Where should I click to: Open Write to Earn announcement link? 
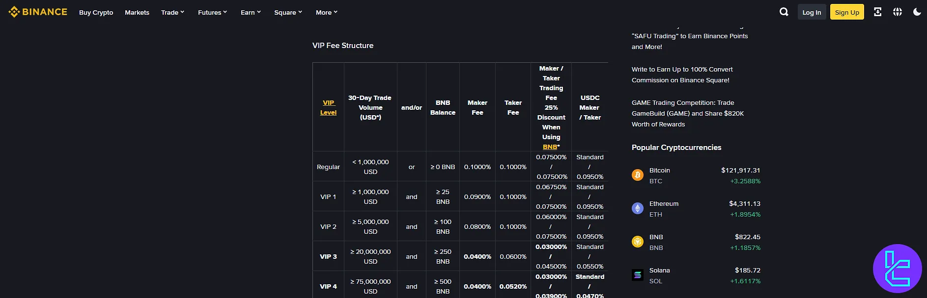point(682,74)
